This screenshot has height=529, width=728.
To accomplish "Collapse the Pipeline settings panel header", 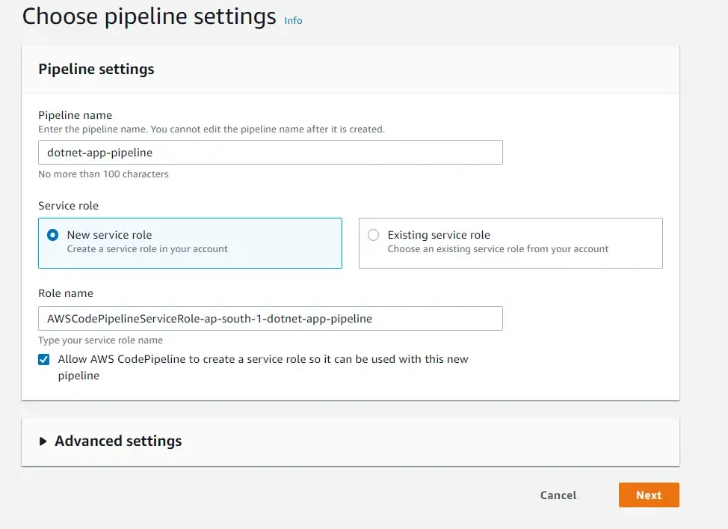I will pos(96,69).
